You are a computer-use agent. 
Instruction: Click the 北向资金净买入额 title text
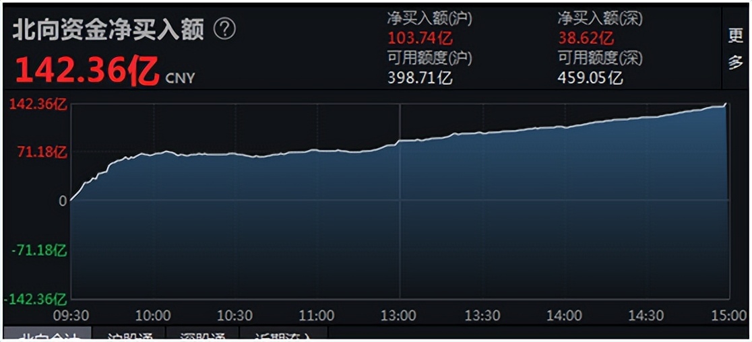click(x=108, y=30)
